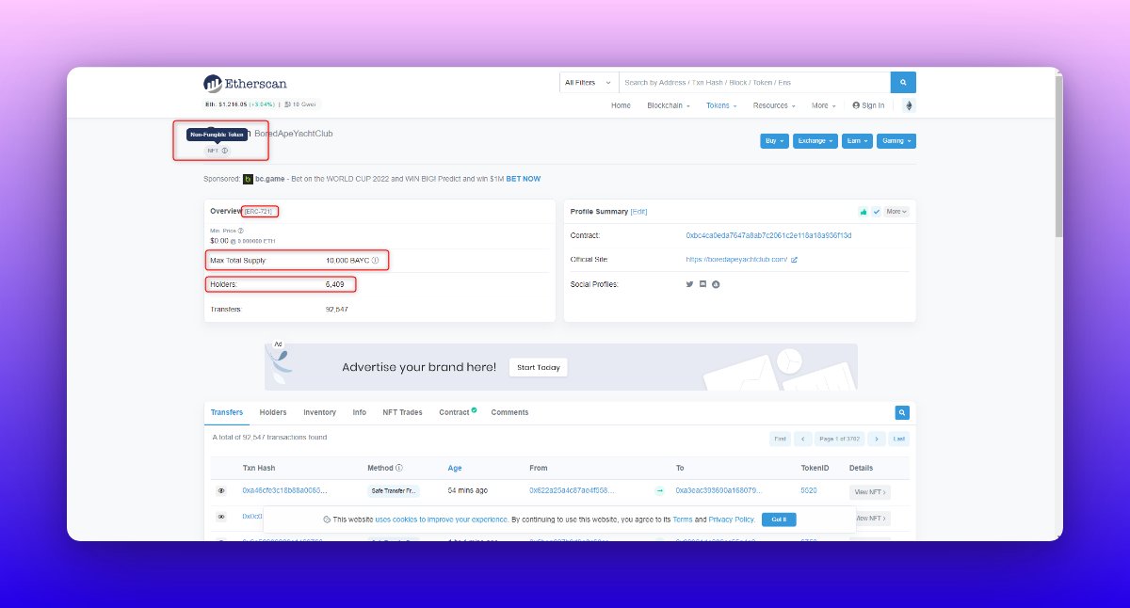Click the BET NOW sponsored link
The height and width of the screenshot is (608, 1130).
524,179
